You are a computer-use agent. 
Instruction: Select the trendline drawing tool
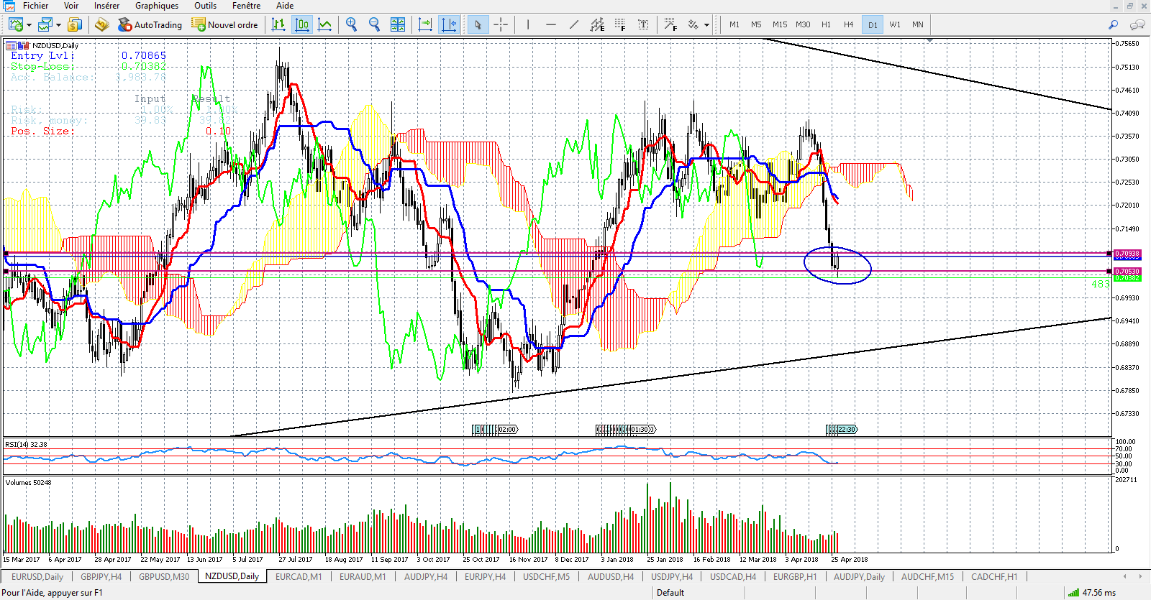click(574, 24)
